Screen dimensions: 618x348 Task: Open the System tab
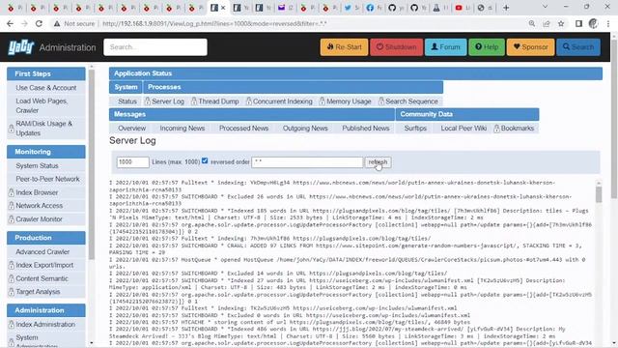pyautogui.click(x=126, y=87)
